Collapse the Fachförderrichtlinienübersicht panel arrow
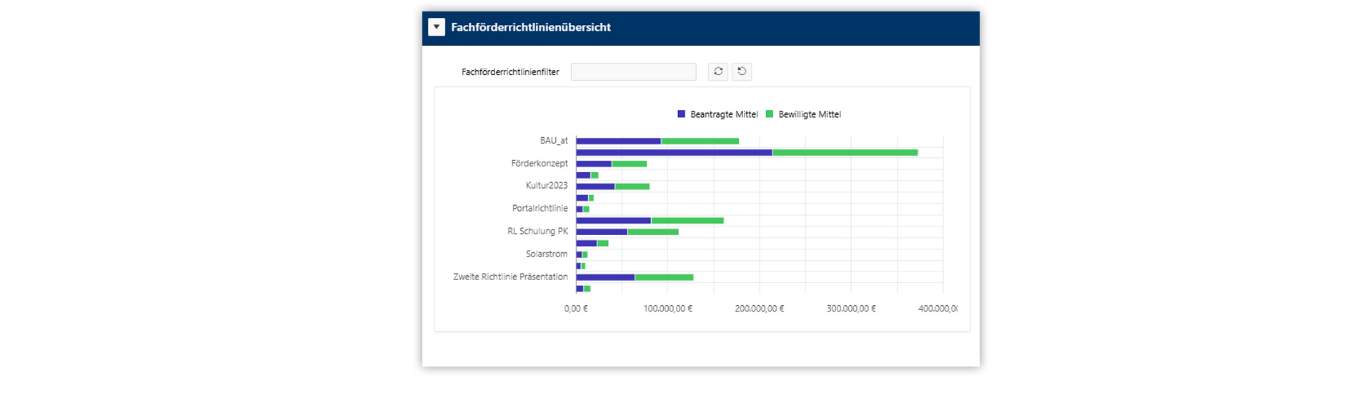Image resolution: width=1372 pixels, height=393 pixels. [437, 27]
